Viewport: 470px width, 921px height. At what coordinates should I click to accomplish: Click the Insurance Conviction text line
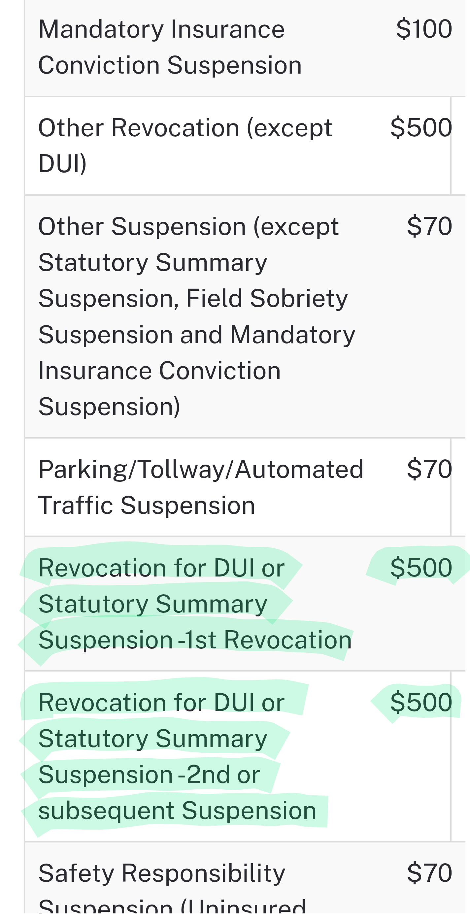click(x=159, y=371)
